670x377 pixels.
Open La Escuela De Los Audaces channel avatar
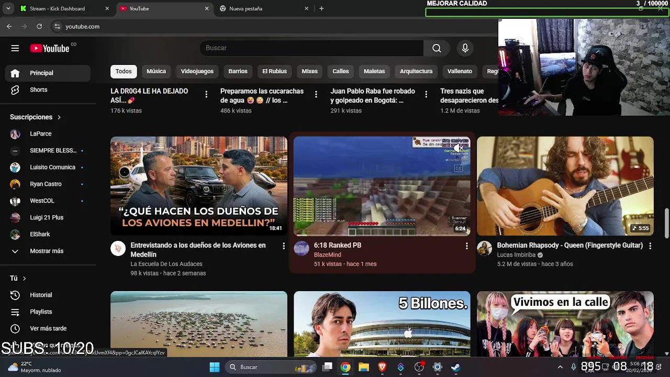pyautogui.click(x=118, y=248)
